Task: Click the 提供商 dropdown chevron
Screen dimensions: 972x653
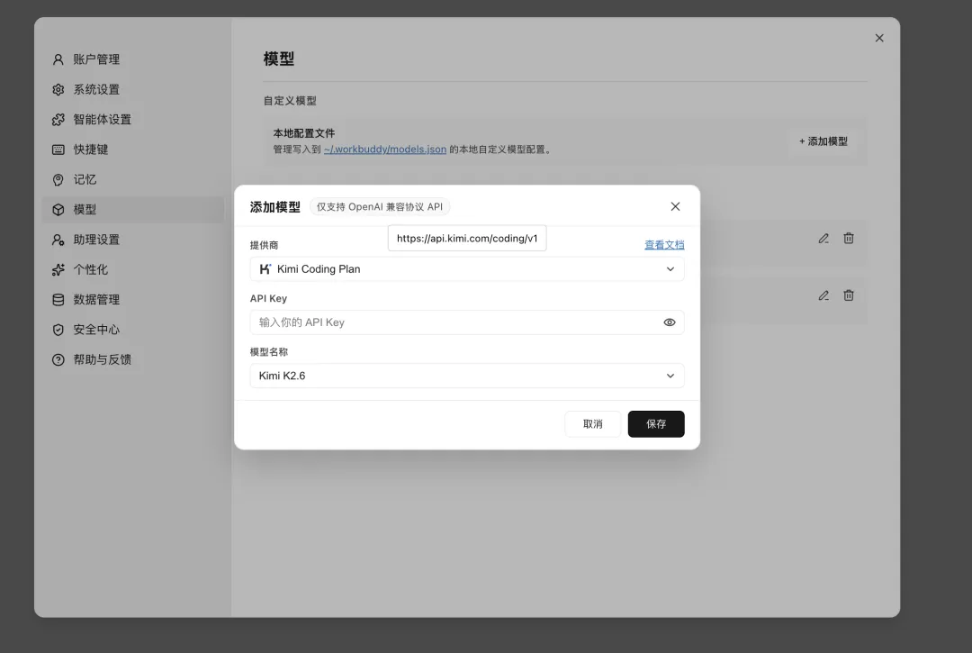Action: [670, 269]
